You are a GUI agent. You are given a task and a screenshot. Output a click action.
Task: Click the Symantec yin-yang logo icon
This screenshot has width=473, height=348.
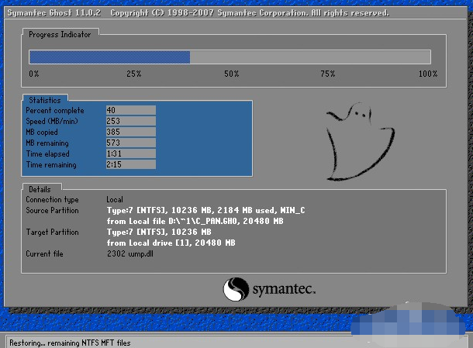click(236, 290)
